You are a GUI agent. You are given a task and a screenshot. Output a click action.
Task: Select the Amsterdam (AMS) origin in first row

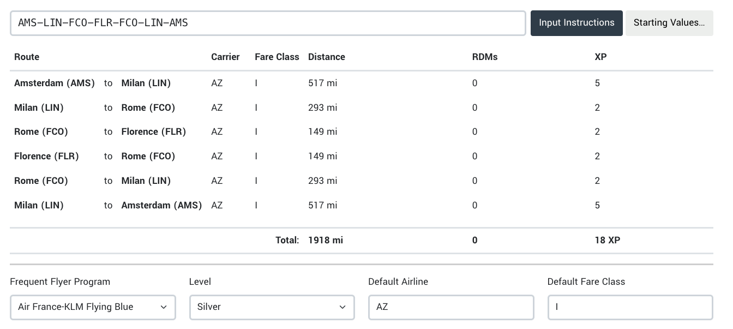55,83
